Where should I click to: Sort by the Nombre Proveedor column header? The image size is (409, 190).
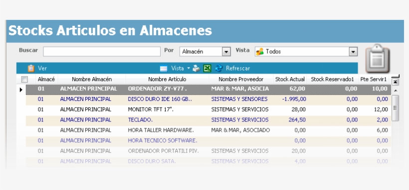point(241,79)
